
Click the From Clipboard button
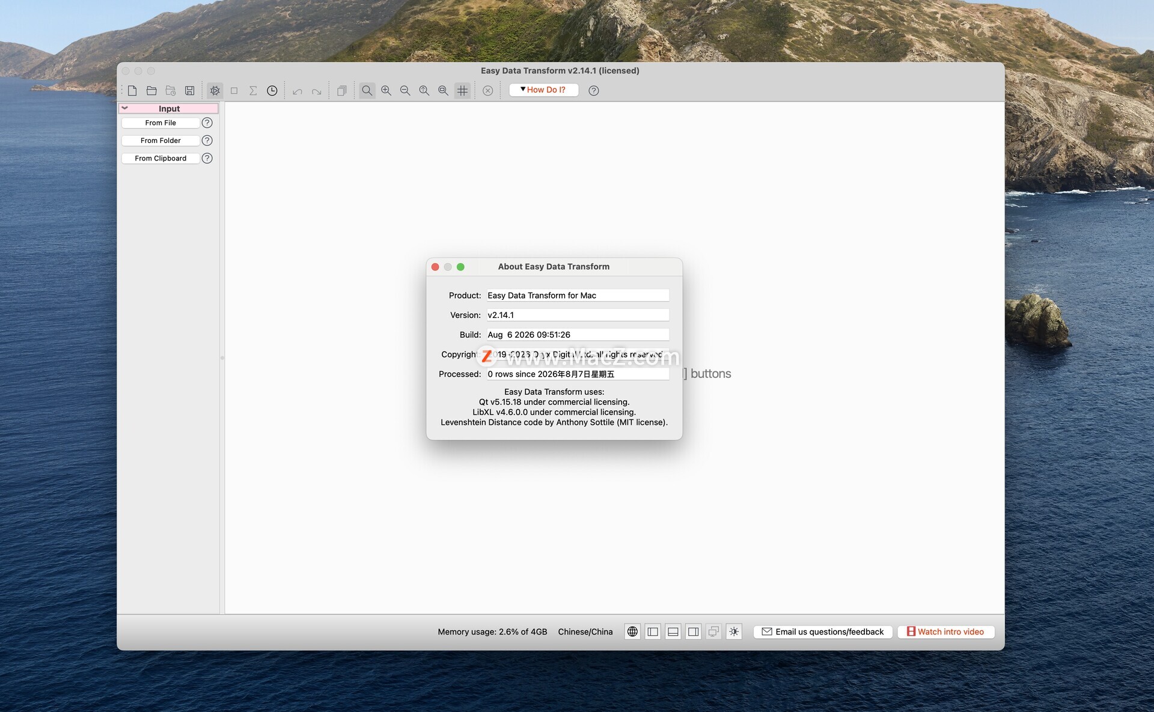click(160, 159)
